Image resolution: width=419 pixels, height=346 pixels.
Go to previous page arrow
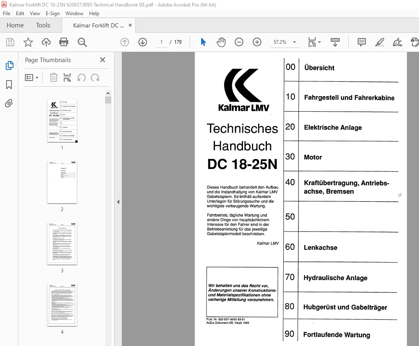pyautogui.click(x=125, y=42)
